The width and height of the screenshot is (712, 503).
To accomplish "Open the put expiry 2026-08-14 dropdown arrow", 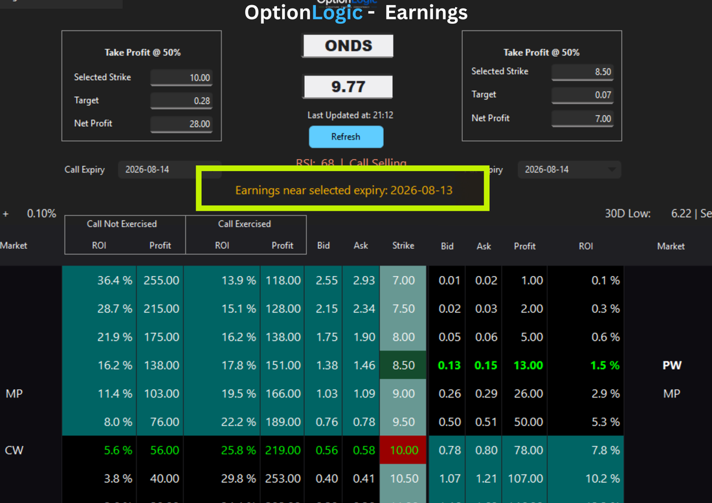I will tap(612, 169).
